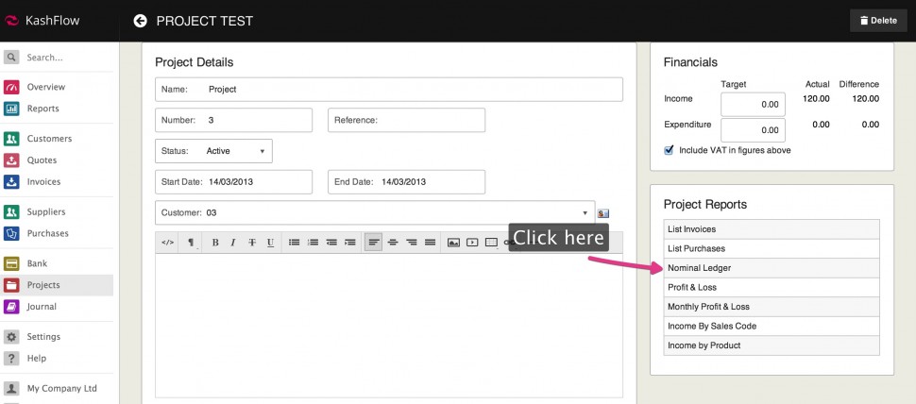Click the Income target input field
Image resolution: width=916 pixels, height=404 pixels.
coord(753,104)
